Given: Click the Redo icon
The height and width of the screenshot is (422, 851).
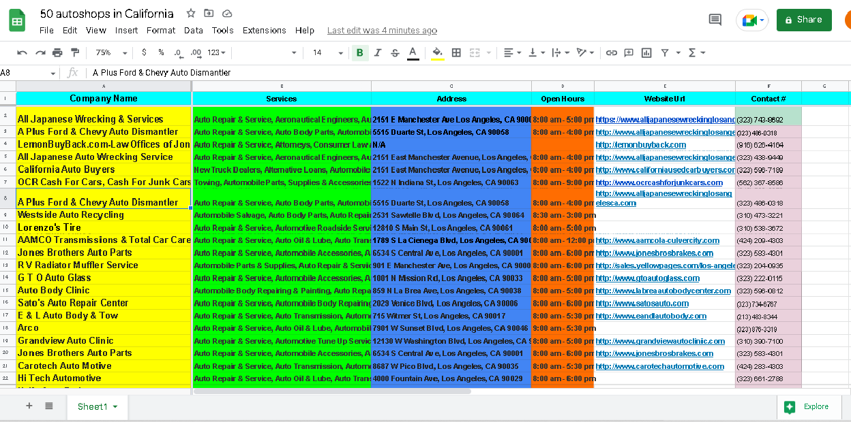Looking at the screenshot, I should tap(40, 52).
